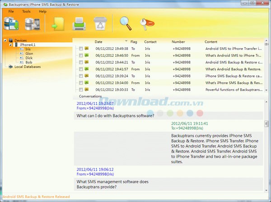
Task: Click conversation pane scrollbar thumb
Action: pyautogui.click(x=266, y=124)
